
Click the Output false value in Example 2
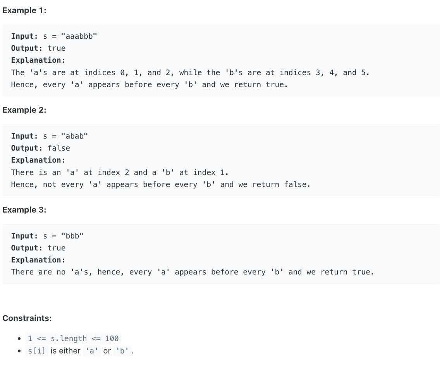[x=59, y=148]
